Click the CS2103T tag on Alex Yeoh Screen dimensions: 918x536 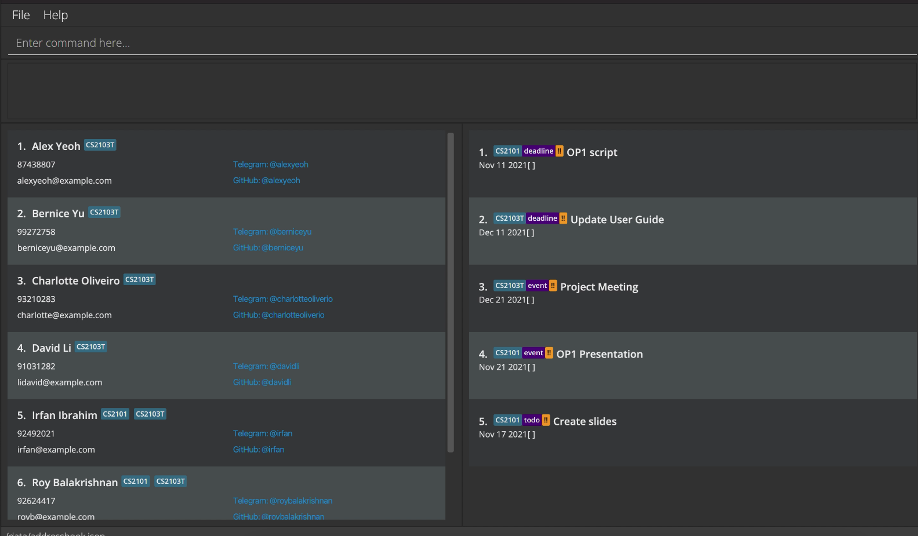pos(100,145)
